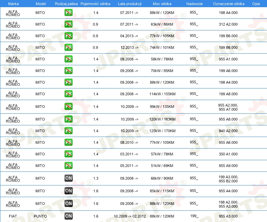267x222 pixels.
Task: Select engine codes 955 A2.000, 955 A7.000
Action: click(228, 107)
